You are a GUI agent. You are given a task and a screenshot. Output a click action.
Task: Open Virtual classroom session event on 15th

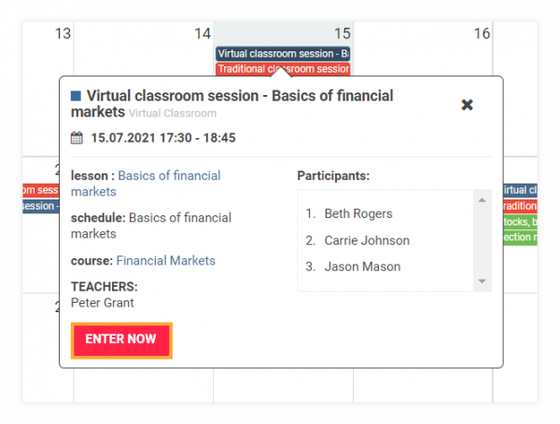283,54
